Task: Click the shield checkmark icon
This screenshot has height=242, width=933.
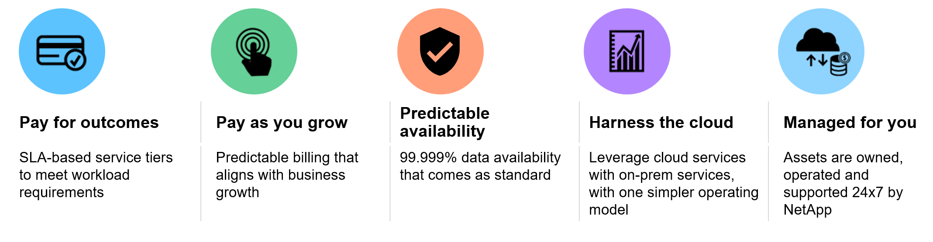Action: pos(440,51)
